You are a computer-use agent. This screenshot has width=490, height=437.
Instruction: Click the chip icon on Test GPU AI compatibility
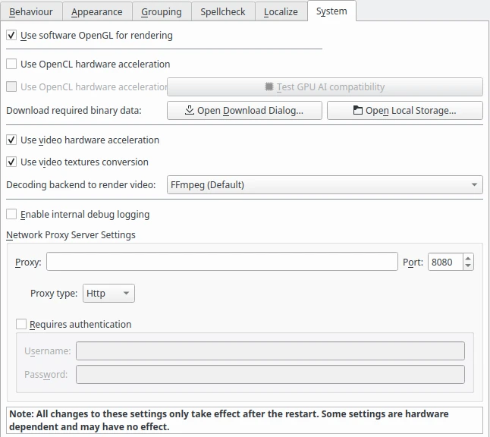pyautogui.click(x=269, y=87)
